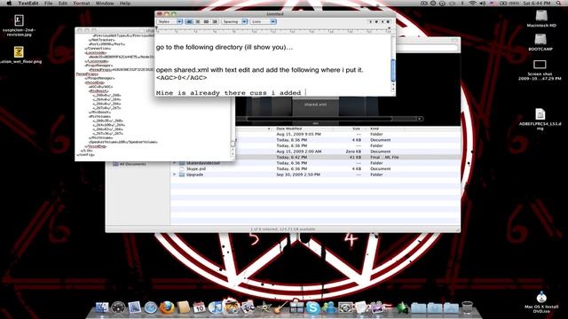Screen dimensions: 568x319
Task: Open the messenger buddies icon in Dock
Action: point(329,307)
